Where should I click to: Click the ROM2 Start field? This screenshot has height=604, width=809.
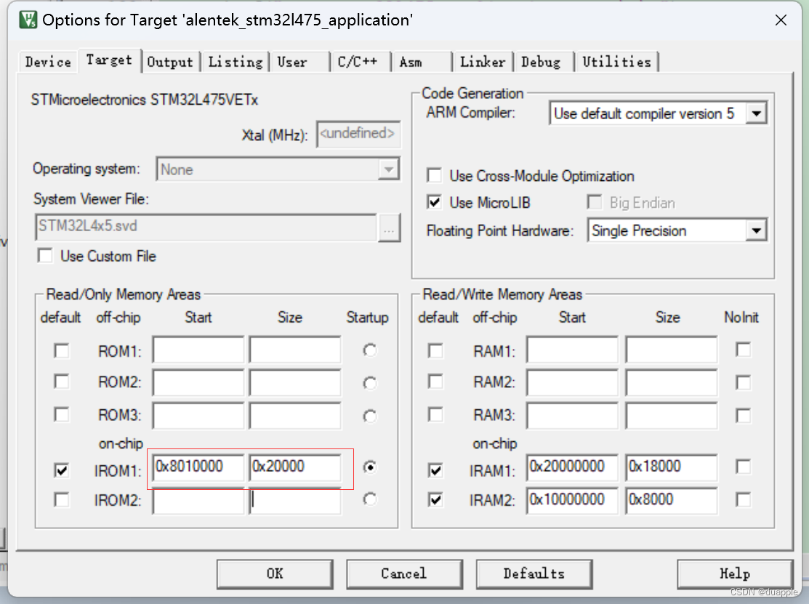point(198,382)
